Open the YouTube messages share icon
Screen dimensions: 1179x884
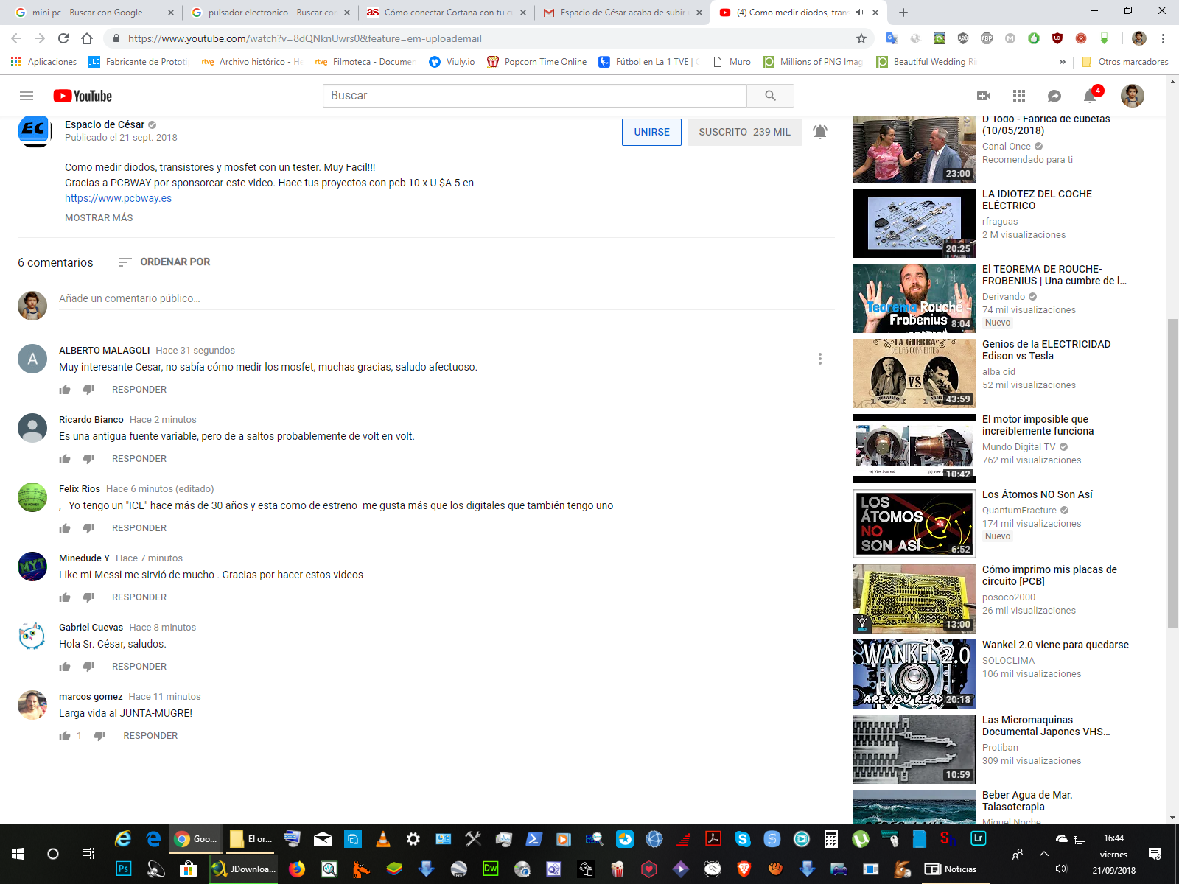tap(1054, 96)
